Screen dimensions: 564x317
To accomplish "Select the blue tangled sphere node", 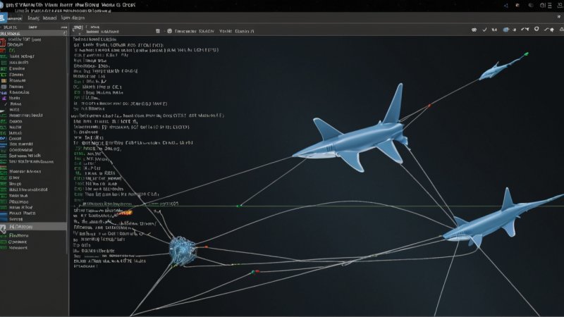I will point(183,251).
